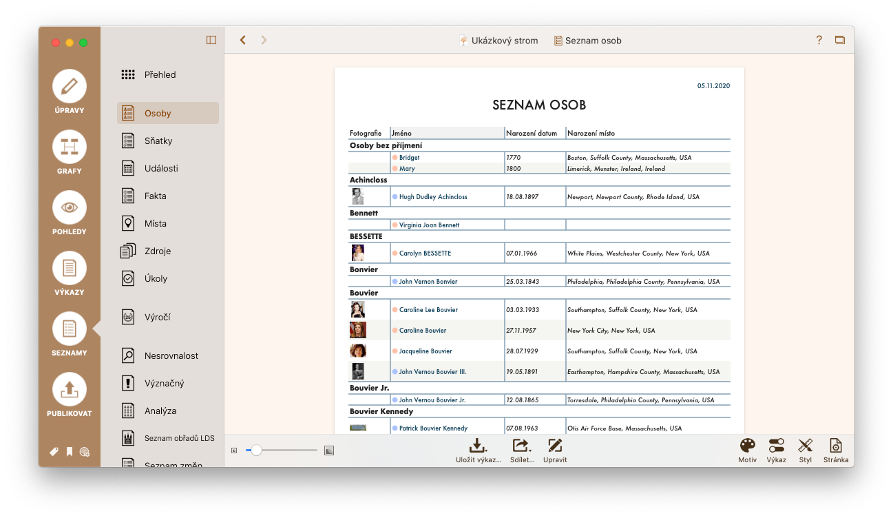Click the Upravit edit button
The width and height of the screenshot is (893, 518).
click(555, 450)
